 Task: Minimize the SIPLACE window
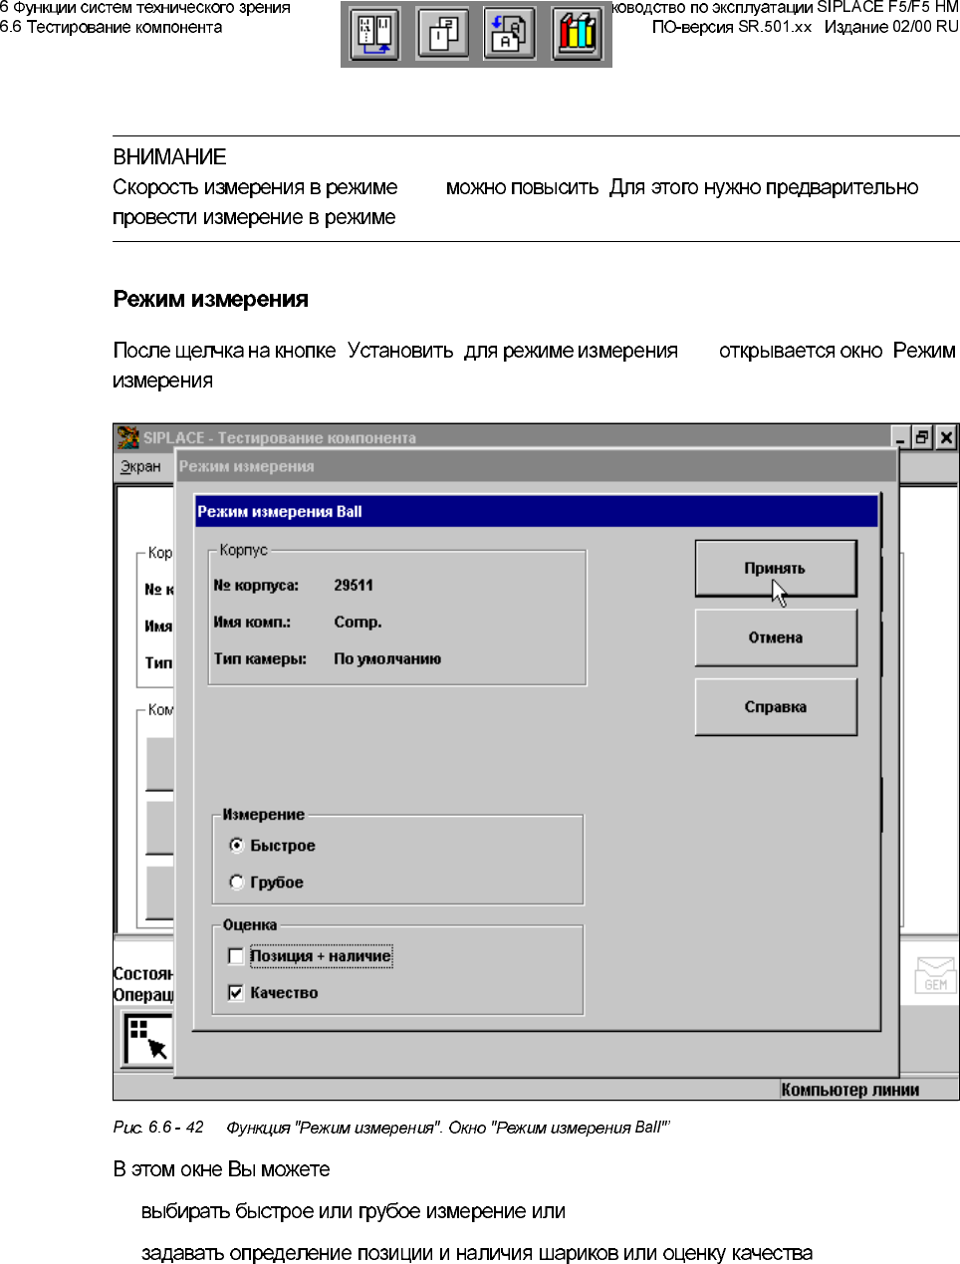point(900,437)
